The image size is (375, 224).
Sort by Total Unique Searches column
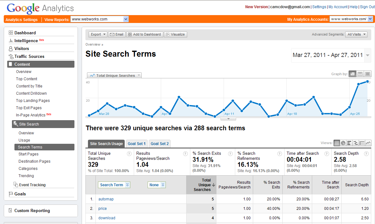pos(201,185)
